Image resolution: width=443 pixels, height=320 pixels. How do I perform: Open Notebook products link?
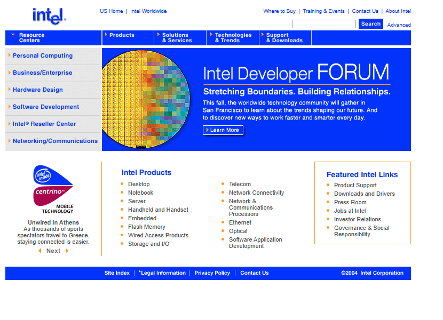pos(140,193)
